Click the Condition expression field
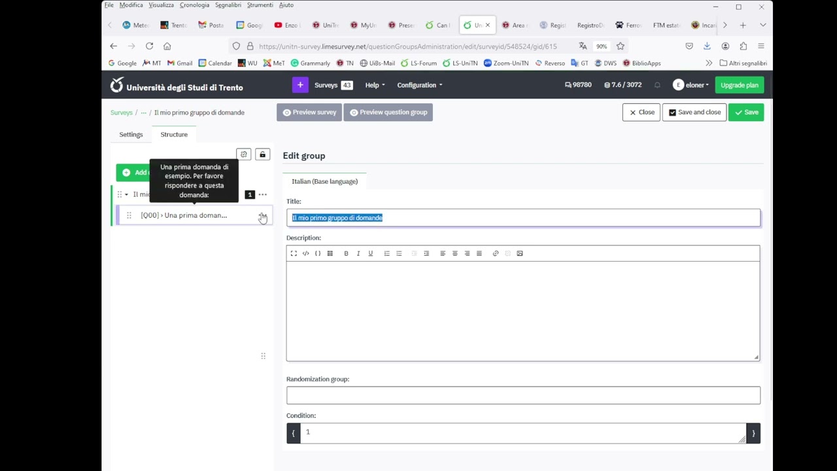 tap(523, 433)
